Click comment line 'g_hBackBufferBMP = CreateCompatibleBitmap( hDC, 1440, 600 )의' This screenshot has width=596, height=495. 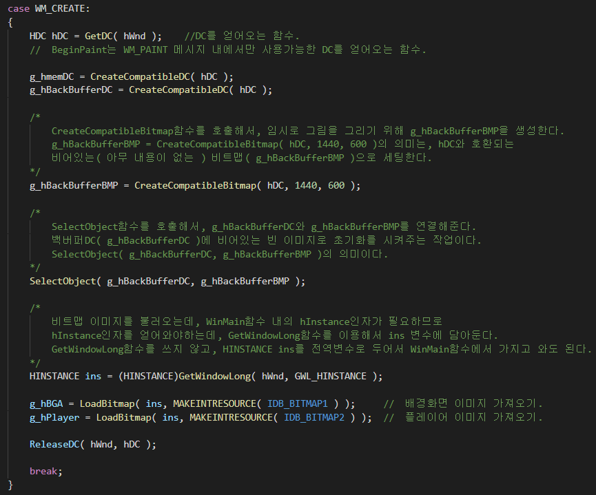(x=282, y=145)
